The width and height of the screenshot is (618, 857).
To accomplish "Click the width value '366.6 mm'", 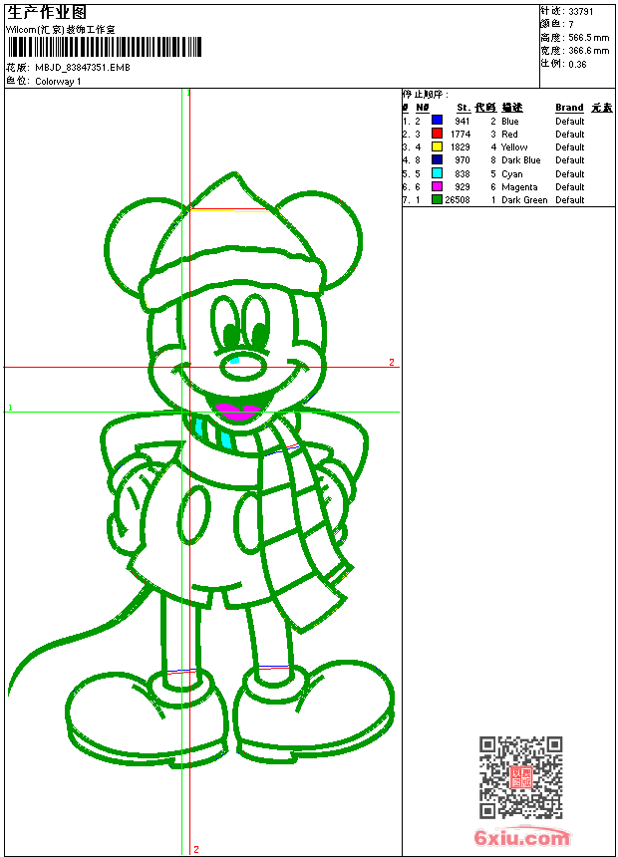I will (588, 51).
